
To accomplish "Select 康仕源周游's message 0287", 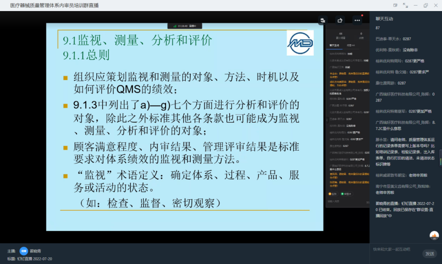I will tap(391, 83).
